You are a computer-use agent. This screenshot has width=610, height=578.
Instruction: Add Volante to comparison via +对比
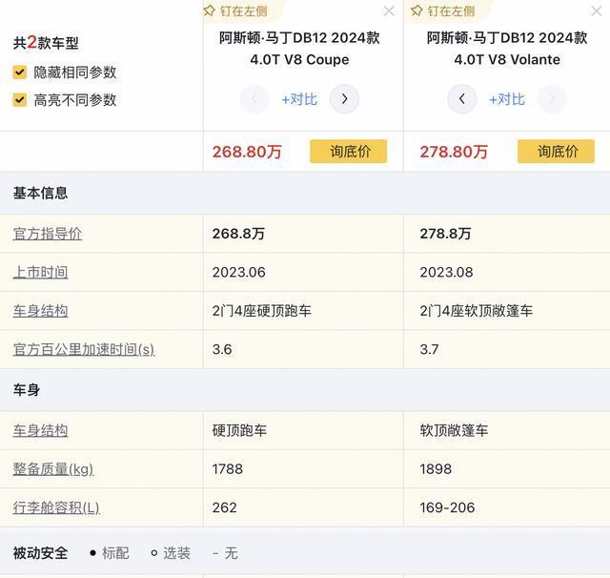click(507, 99)
